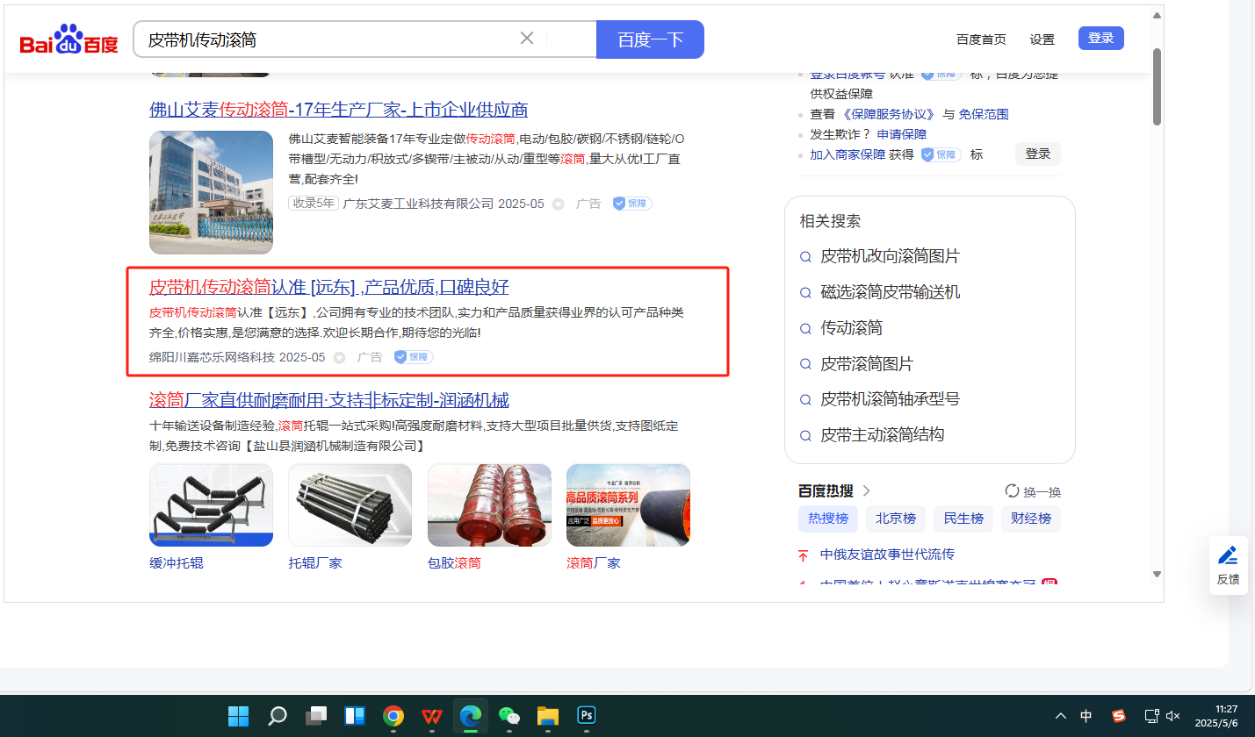Viewport: 1255px width, 737px height.
Task: Click the page scrollbar up arrow
Action: pos(1157,15)
